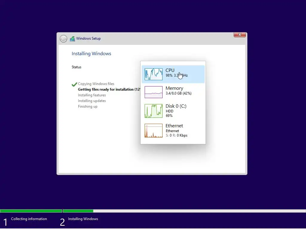306x229 pixels.
Task: Click the CPU usage graph thumbnail
Action: (154, 74)
